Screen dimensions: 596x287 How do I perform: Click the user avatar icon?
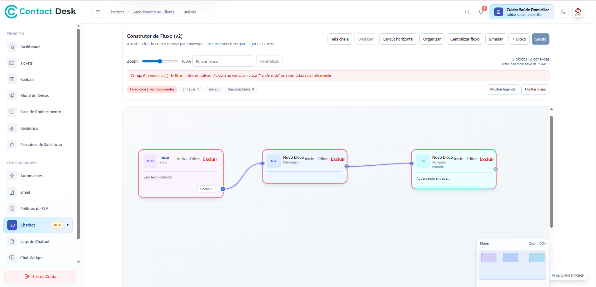click(578, 12)
